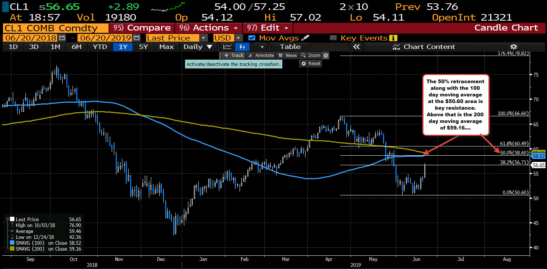Toggle the Mov Avgs checkbox

click(252, 38)
